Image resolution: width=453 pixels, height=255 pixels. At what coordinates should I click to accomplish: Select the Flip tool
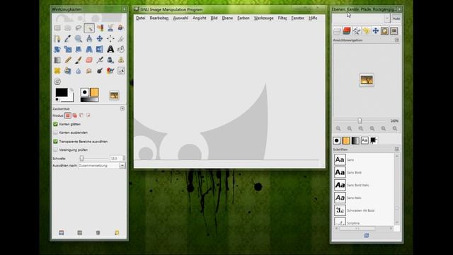(100, 50)
